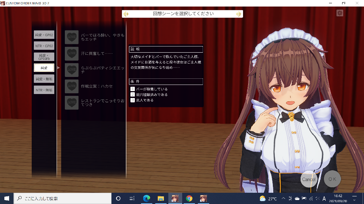Select the 純愛・GP01Fb category tab
Screen dimensions: 364x204
pyautogui.click(x=44, y=57)
